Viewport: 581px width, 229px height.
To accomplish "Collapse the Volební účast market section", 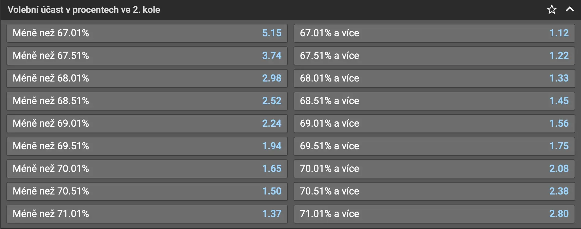I will (x=569, y=9).
